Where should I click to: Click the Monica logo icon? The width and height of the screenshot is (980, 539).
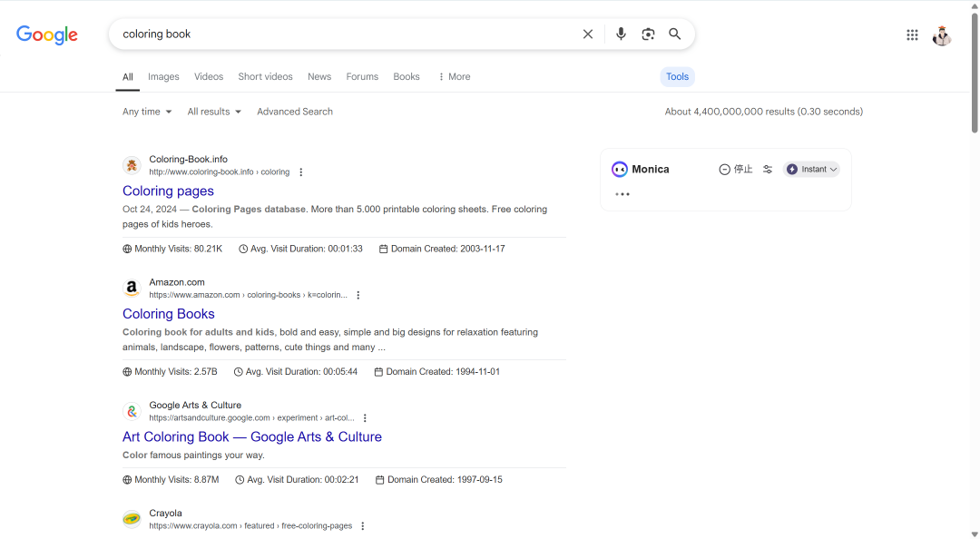(x=620, y=170)
